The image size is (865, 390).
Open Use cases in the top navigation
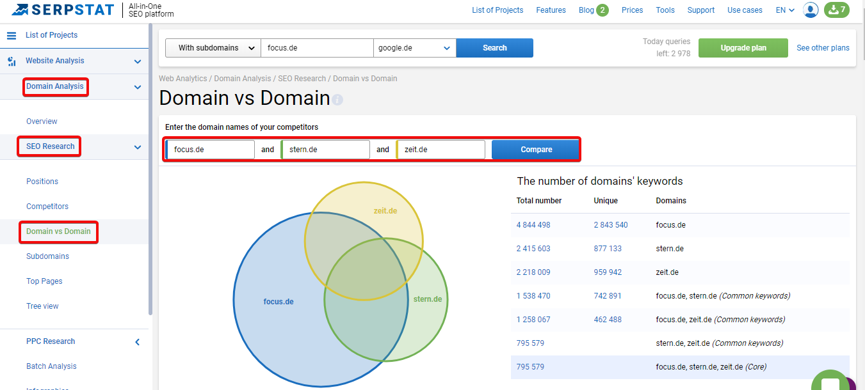pos(745,10)
